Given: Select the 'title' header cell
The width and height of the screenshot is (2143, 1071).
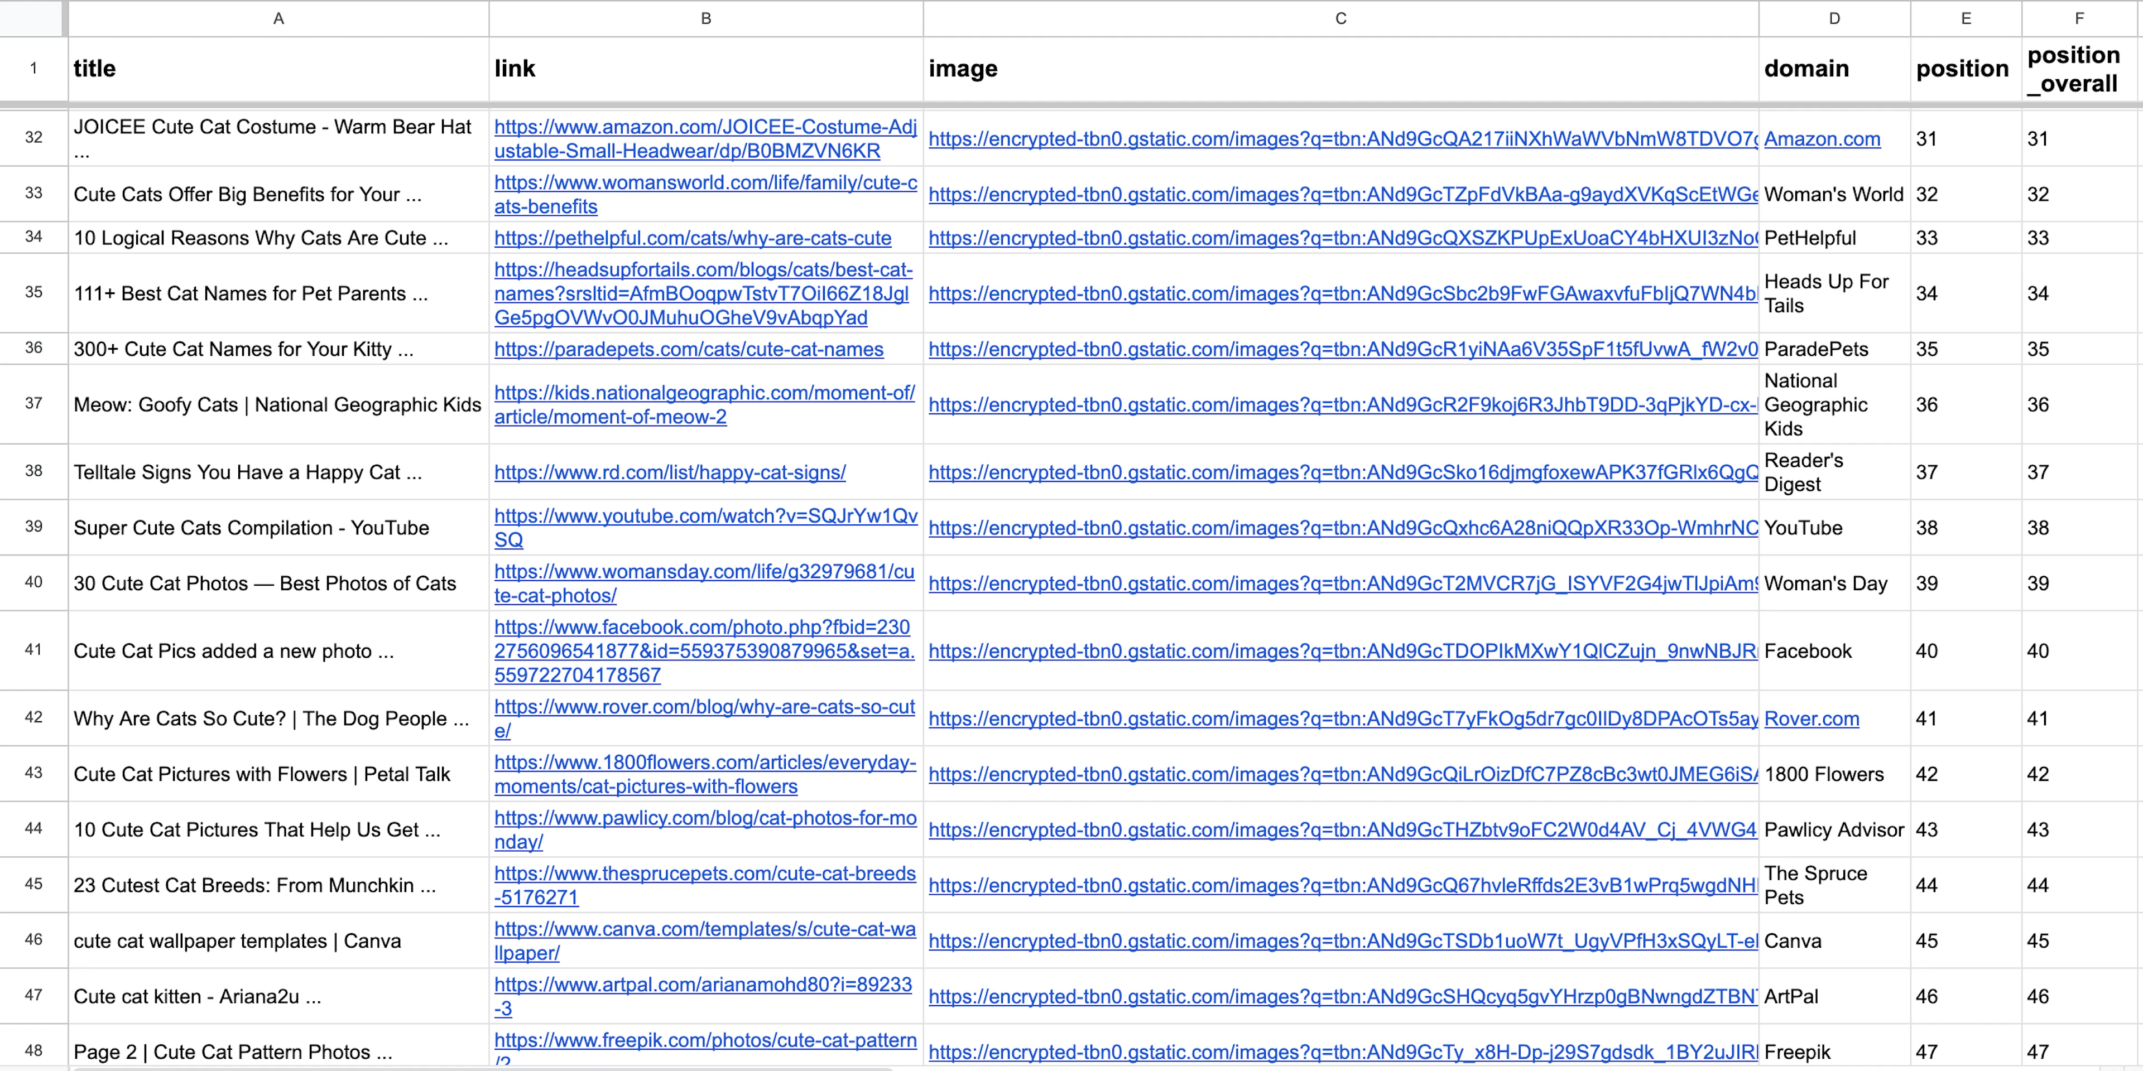Looking at the screenshot, I should pos(278,68).
